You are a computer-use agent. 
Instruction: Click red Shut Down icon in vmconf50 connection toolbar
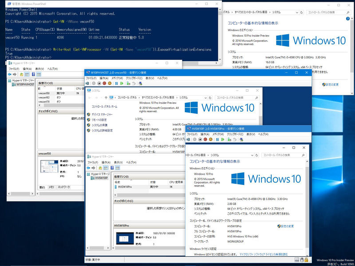point(104,83)
